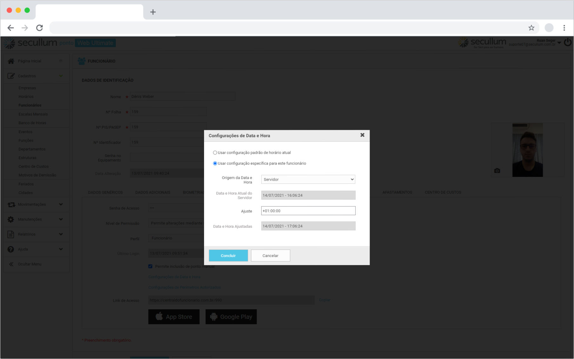Click the Manutenções gear icon
Viewport: 574px width, 359px height.
pos(11,219)
